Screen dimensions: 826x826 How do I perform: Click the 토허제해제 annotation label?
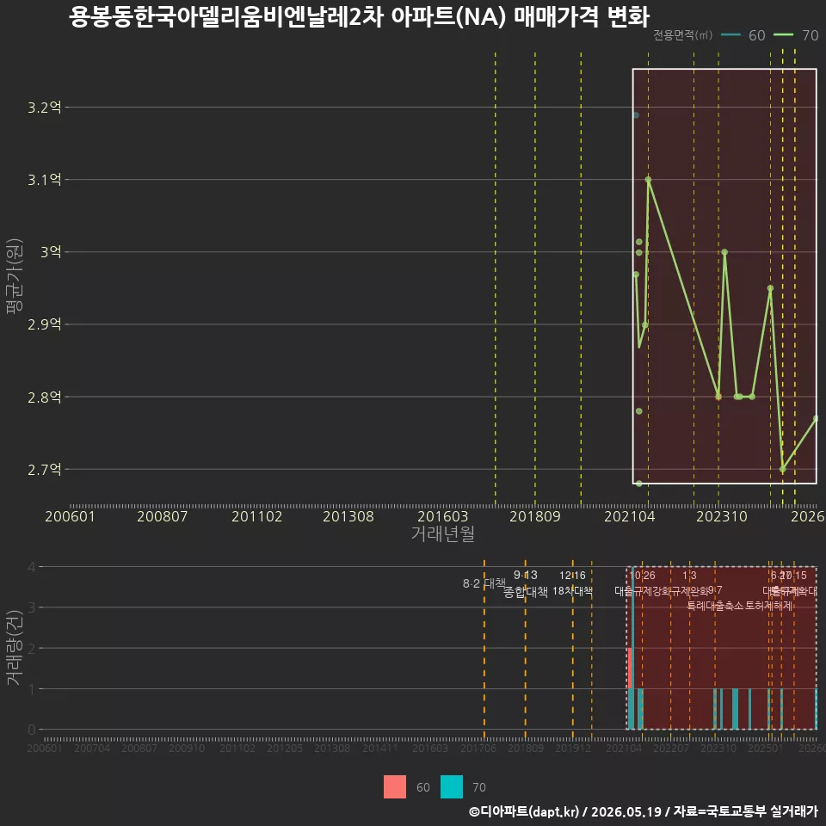[x=769, y=606]
